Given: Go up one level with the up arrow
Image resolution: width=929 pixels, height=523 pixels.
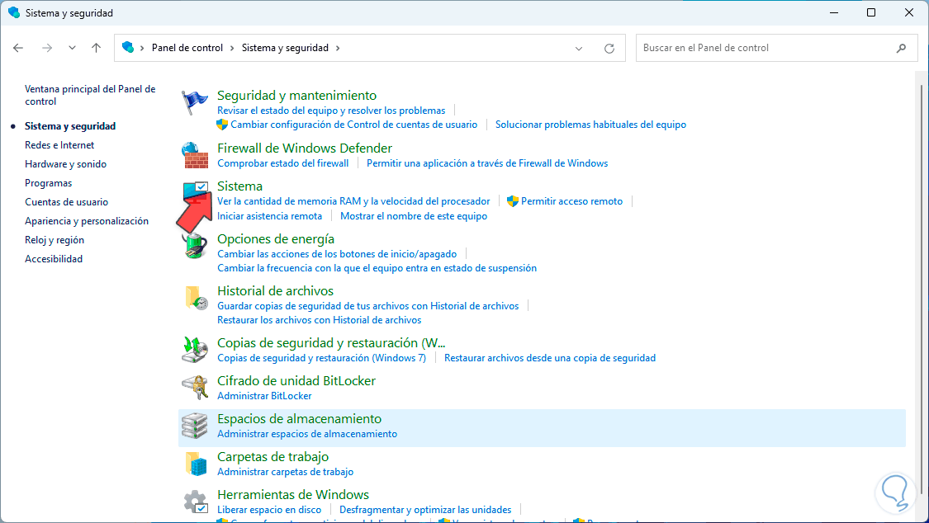Looking at the screenshot, I should pyautogui.click(x=96, y=48).
